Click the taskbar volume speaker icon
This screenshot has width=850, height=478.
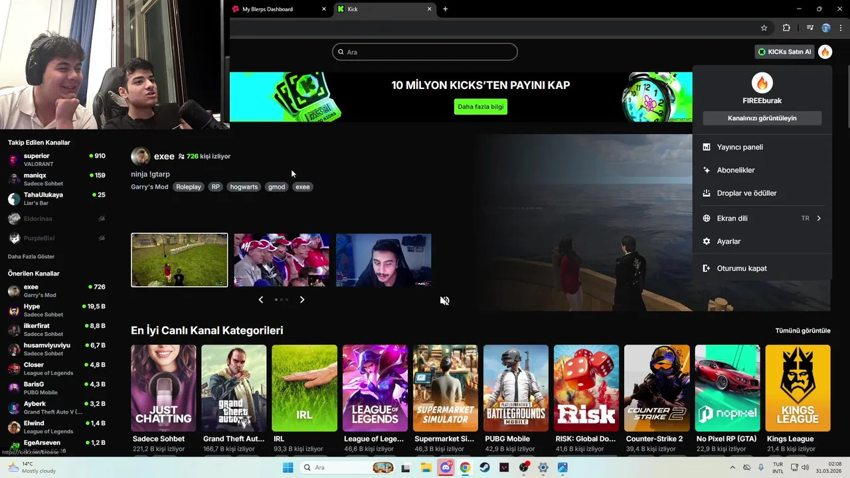coord(805,467)
